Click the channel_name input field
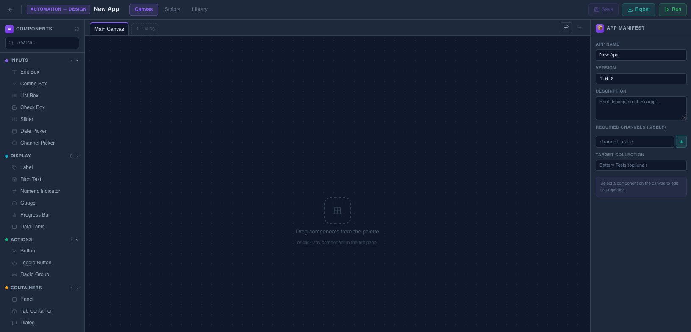Screen dimensions: 691x332 point(635,142)
